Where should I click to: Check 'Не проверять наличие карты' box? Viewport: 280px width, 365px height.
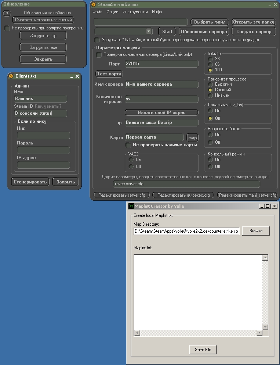128,145
